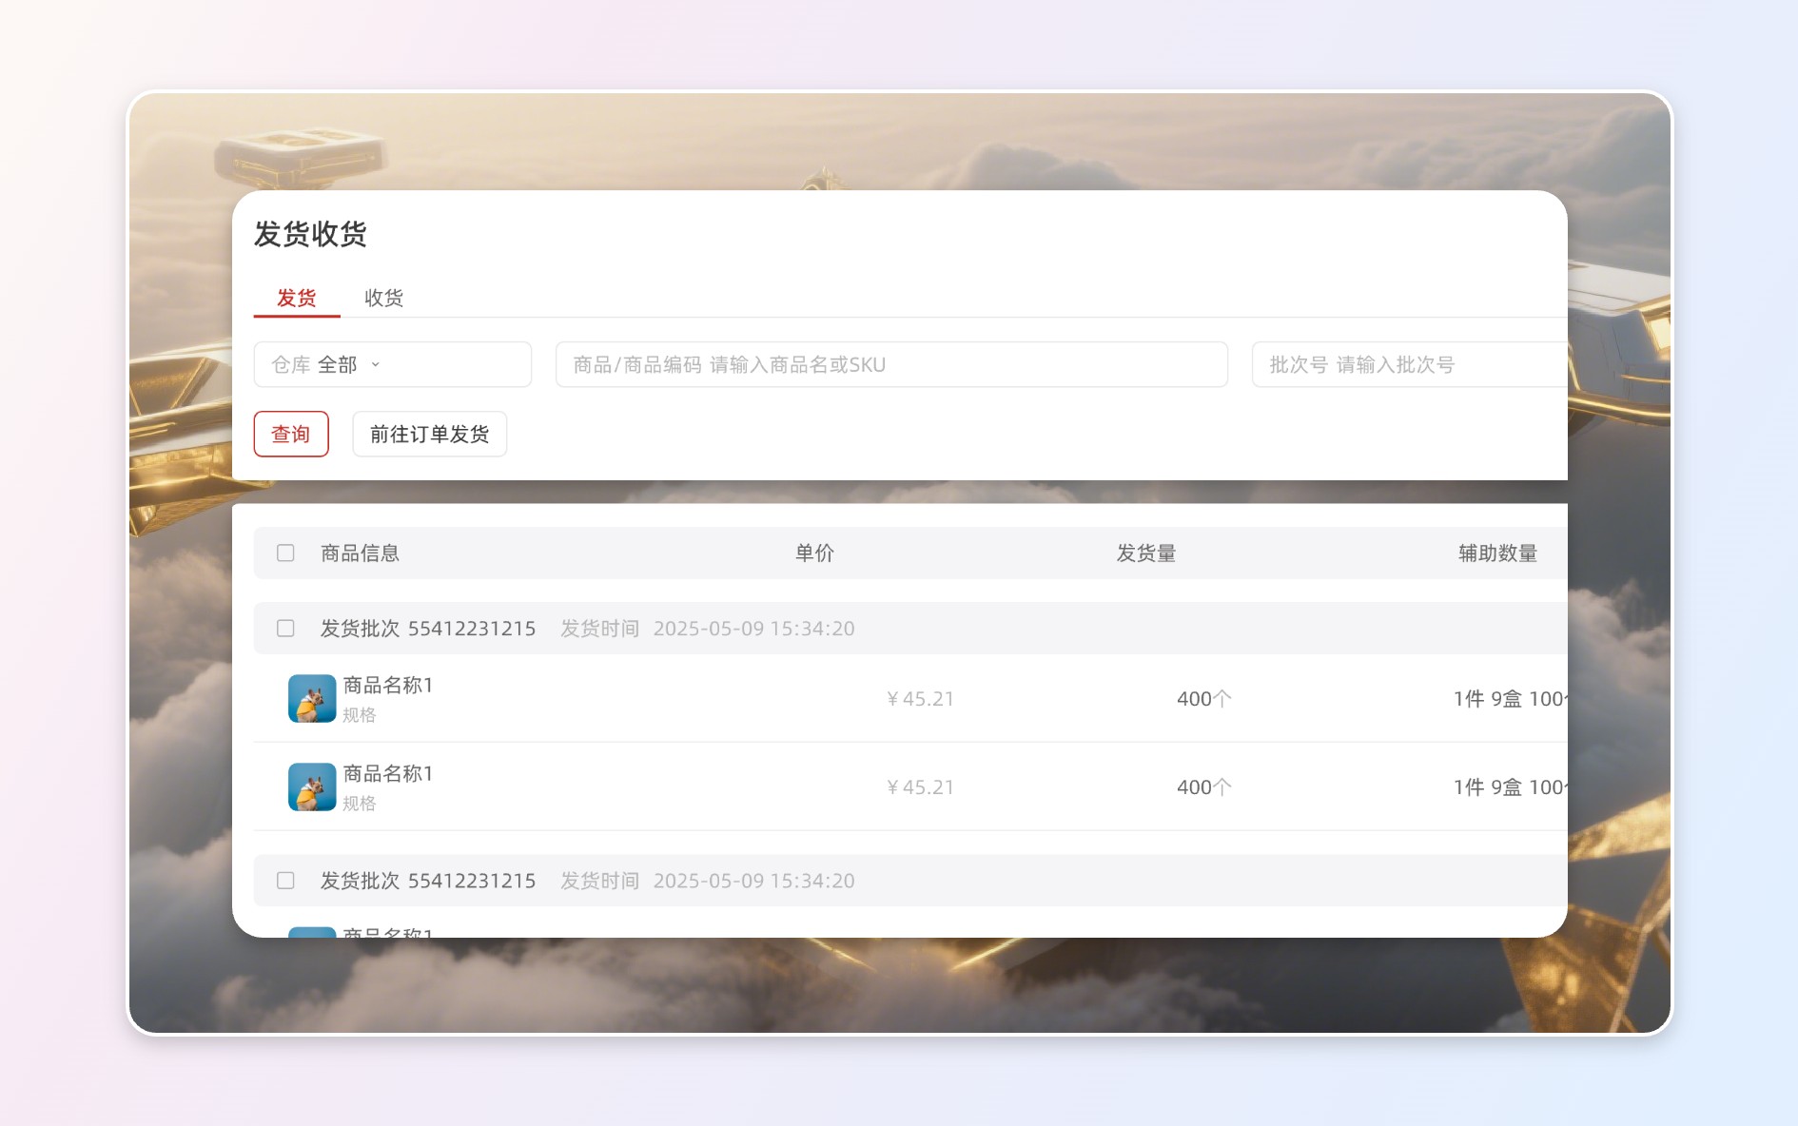The image size is (1798, 1126).
Task: Click the 发货收货 page title
Action: pyautogui.click(x=310, y=234)
